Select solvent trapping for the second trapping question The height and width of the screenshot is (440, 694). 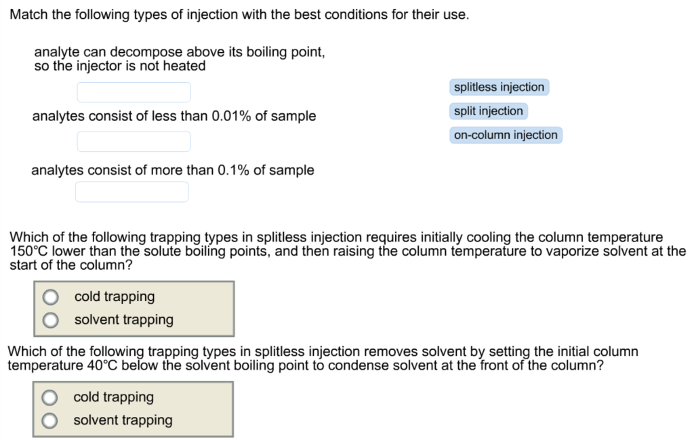[49, 420]
